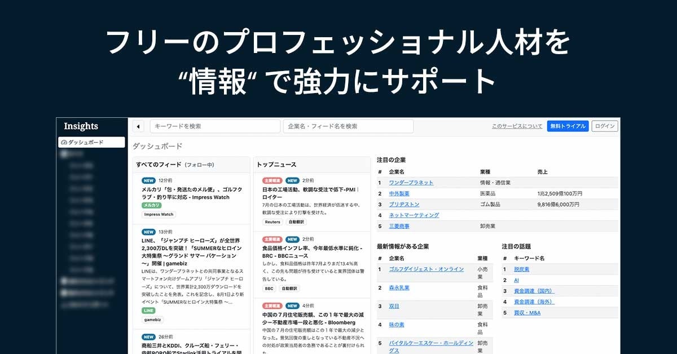Viewport: 677px width, 354px height.
Task: Click the 最新情報がある企業 section heading
Action: coord(403,246)
